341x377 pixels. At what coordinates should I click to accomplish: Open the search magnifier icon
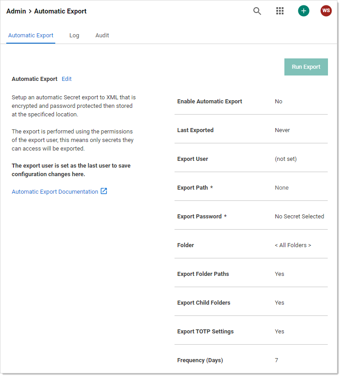[x=257, y=11]
